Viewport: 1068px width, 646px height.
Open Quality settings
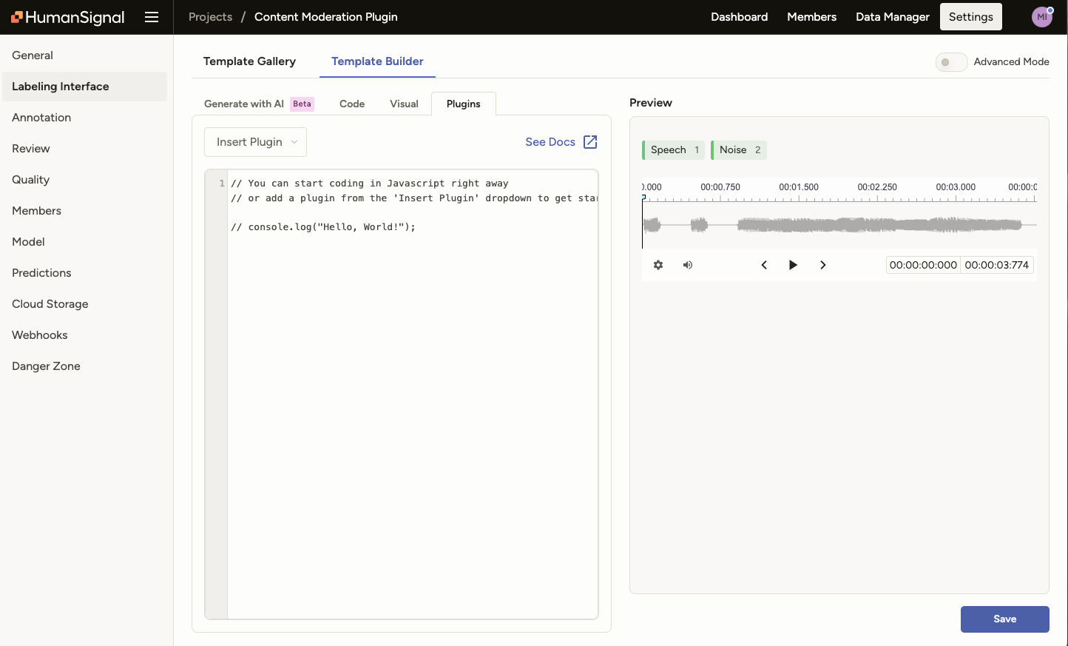point(85,180)
